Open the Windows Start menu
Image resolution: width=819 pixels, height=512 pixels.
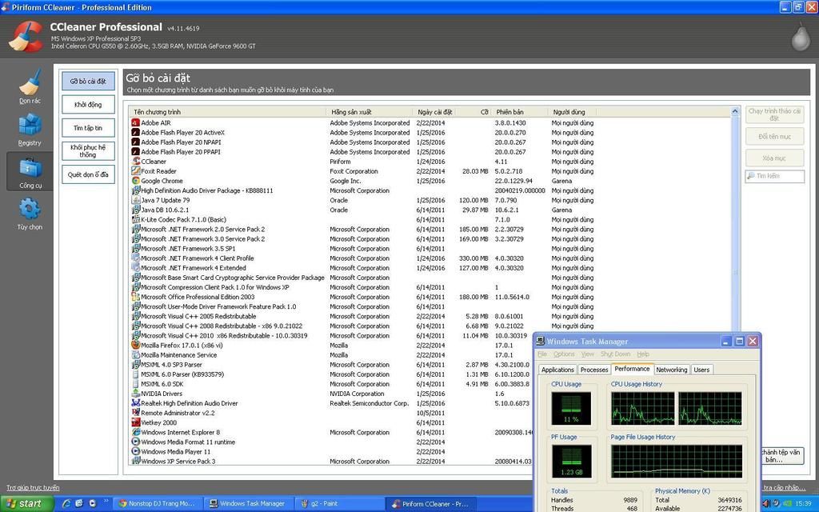click(x=26, y=504)
